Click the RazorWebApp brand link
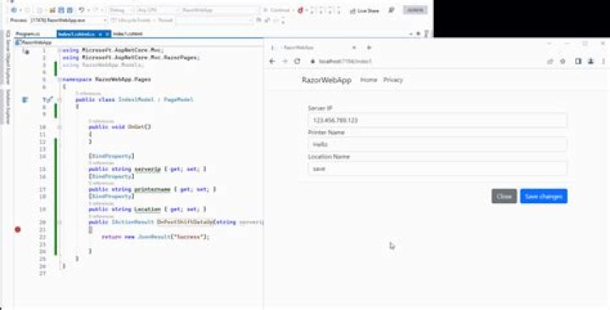Image resolution: width=610 pixels, height=310 pixels. (326, 80)
